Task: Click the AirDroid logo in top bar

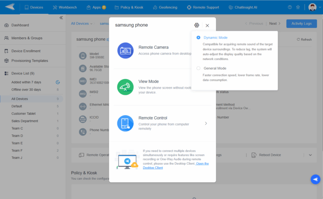Action: [x=10, y=7]
